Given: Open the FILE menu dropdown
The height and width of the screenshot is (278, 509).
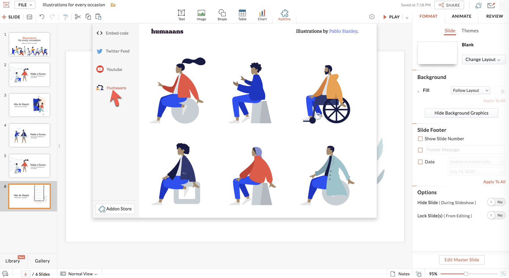Looking at the screenshot, I should tap(25, 5).
